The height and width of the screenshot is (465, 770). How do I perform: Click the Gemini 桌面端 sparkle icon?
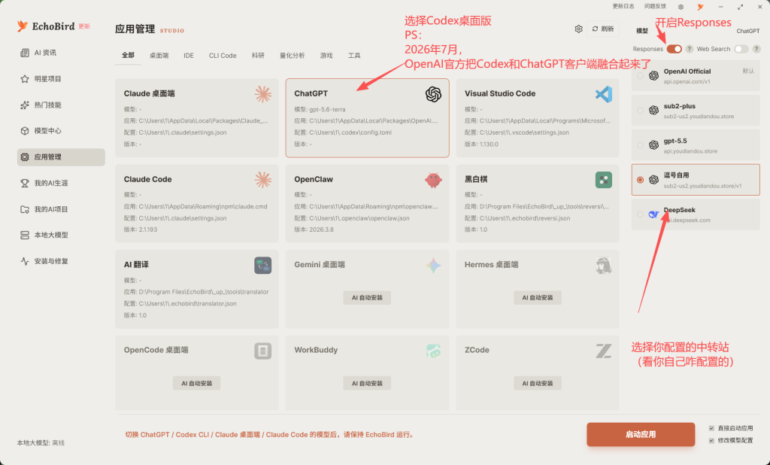pos(433,266)
